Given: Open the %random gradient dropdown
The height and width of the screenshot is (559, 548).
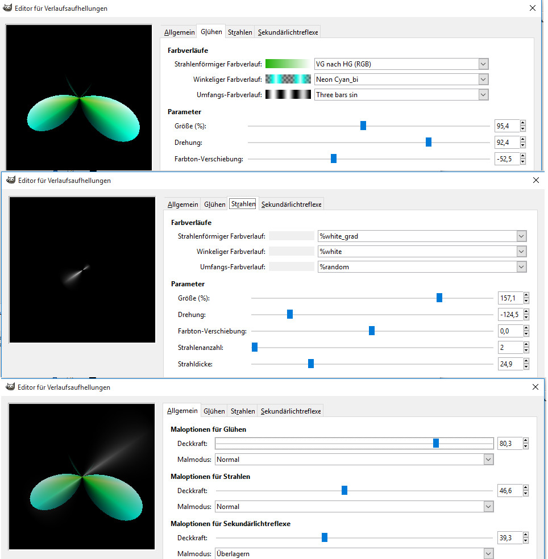Looking at the screenshot, I should click(x=521, y=266).
